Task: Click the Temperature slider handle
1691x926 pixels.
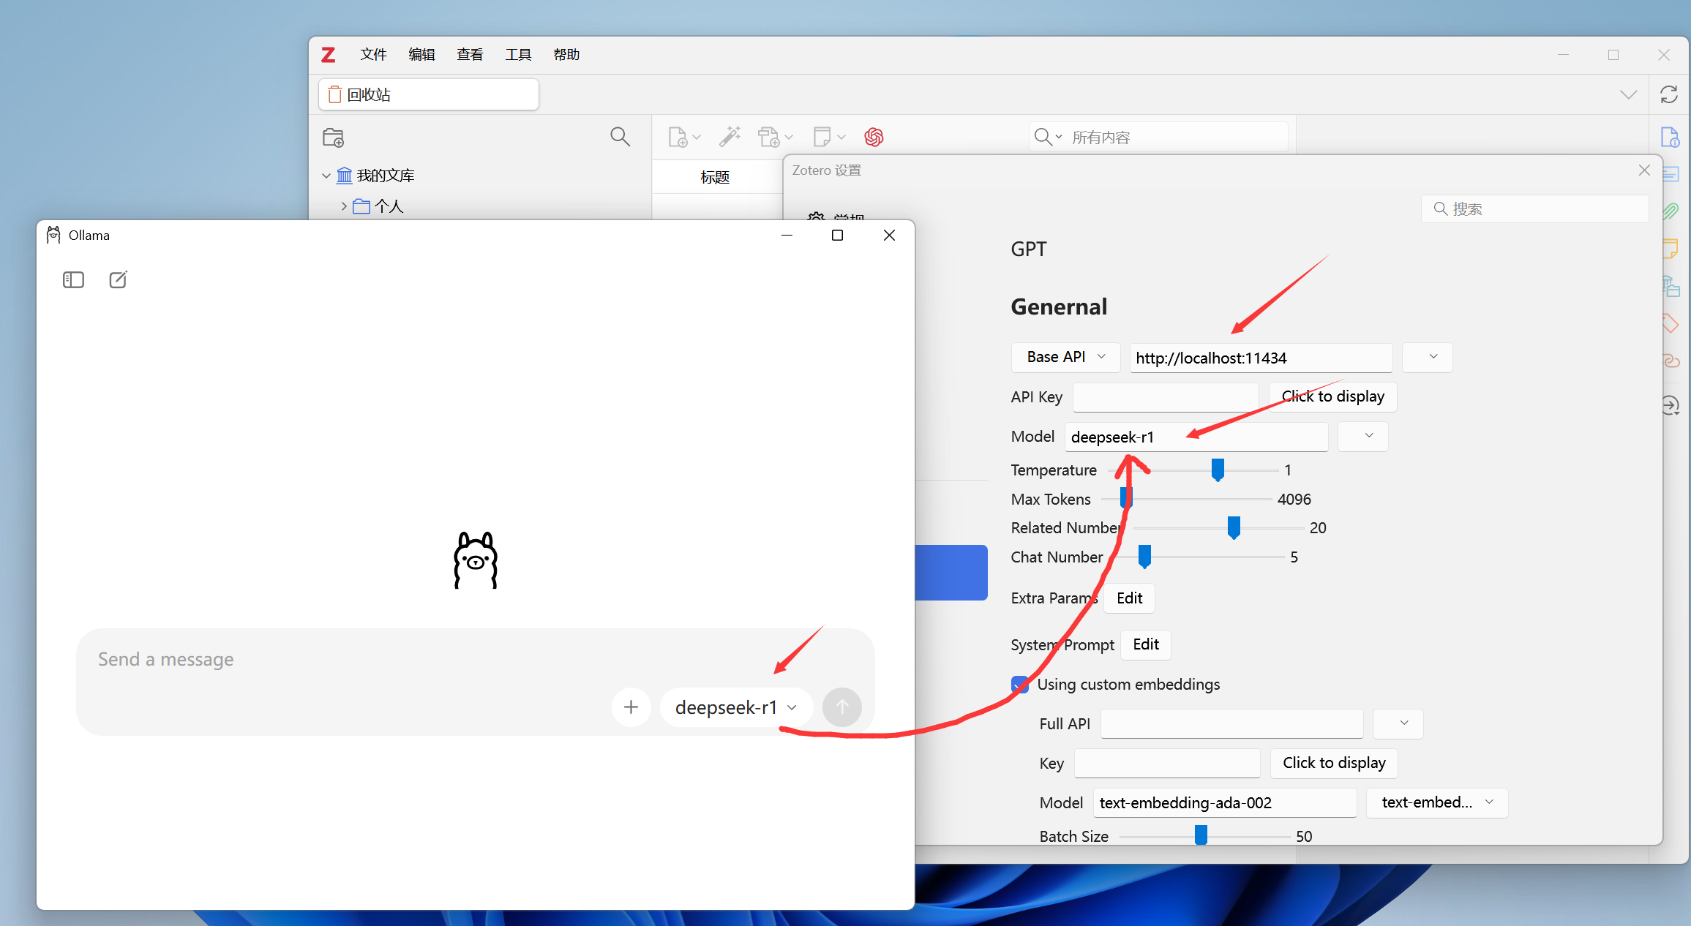Action: tap(1218, 470)
